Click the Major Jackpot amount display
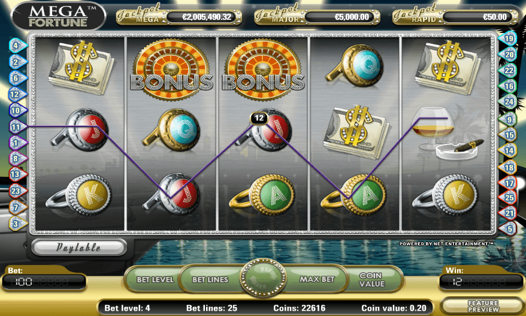 [x=341, y=17]
